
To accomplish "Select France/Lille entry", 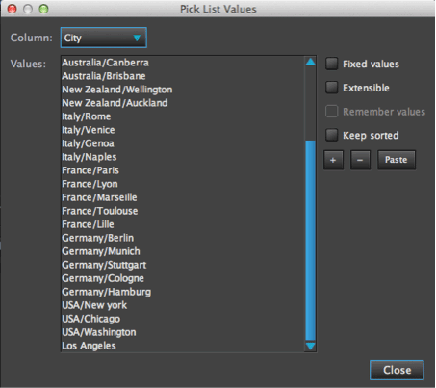I will [183, 224].
